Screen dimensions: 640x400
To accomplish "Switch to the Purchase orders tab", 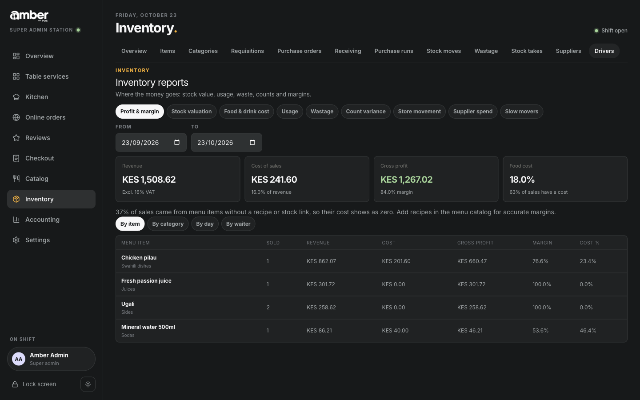I will 299,51.
